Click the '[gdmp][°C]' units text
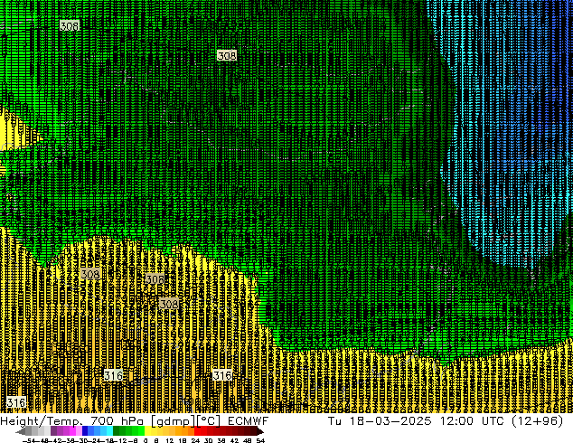 (185, 421)
